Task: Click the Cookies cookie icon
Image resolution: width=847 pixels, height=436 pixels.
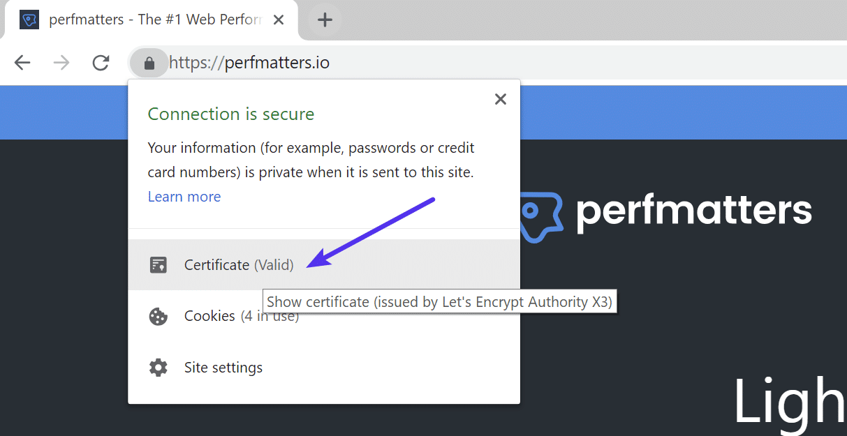Action: (159, 316)
